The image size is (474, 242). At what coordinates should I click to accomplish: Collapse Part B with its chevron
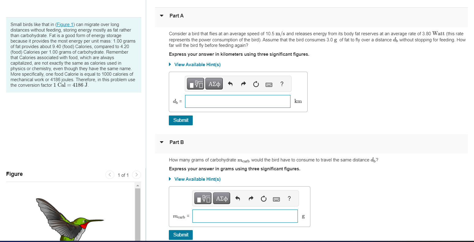[161, 142]
